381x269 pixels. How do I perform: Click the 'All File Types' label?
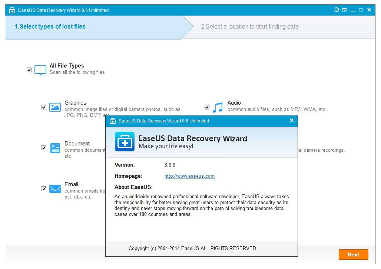coord(67,66)
